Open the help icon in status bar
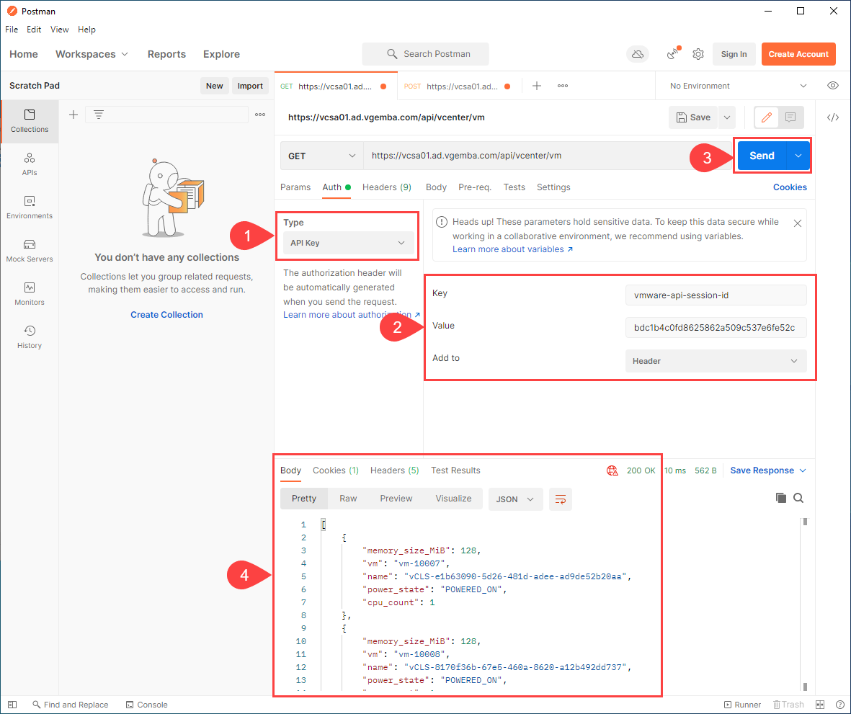Screen dimensions: 851x714 click(x=839, y=704)
